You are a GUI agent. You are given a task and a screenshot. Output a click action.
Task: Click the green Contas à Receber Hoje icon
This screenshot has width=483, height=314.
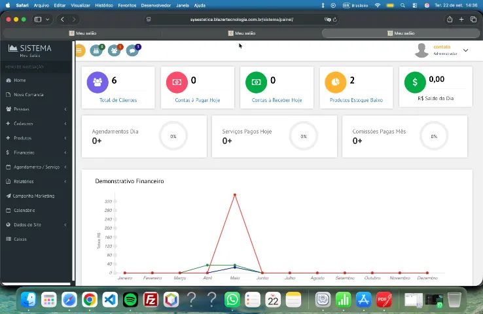(257, 82)
